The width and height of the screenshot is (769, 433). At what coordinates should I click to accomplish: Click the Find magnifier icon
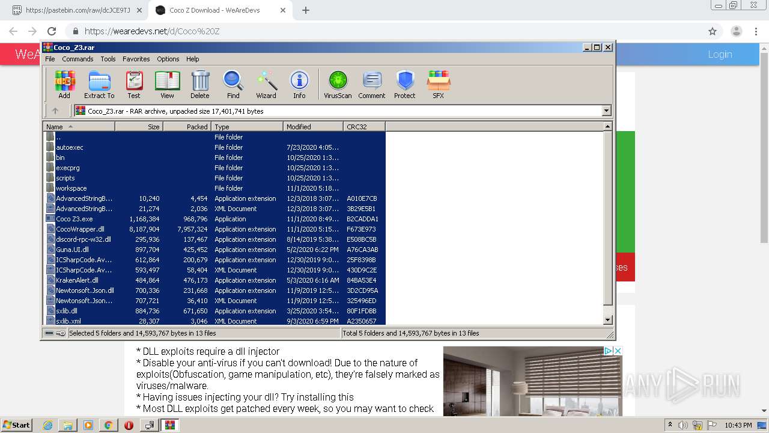pyautogui.click(x=233, y=85)
